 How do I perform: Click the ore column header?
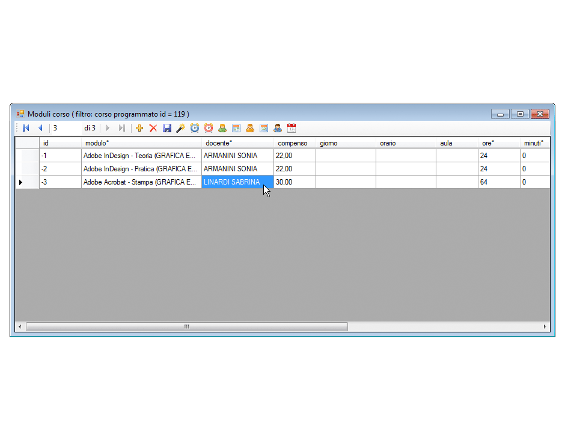pos(499,143)
